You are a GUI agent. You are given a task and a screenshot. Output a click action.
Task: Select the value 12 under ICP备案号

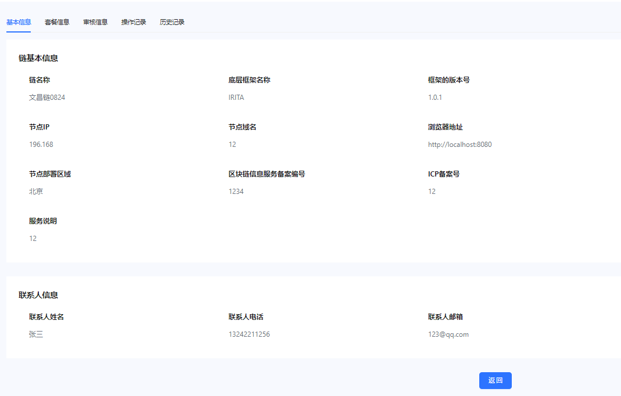[x=432, y=191]
